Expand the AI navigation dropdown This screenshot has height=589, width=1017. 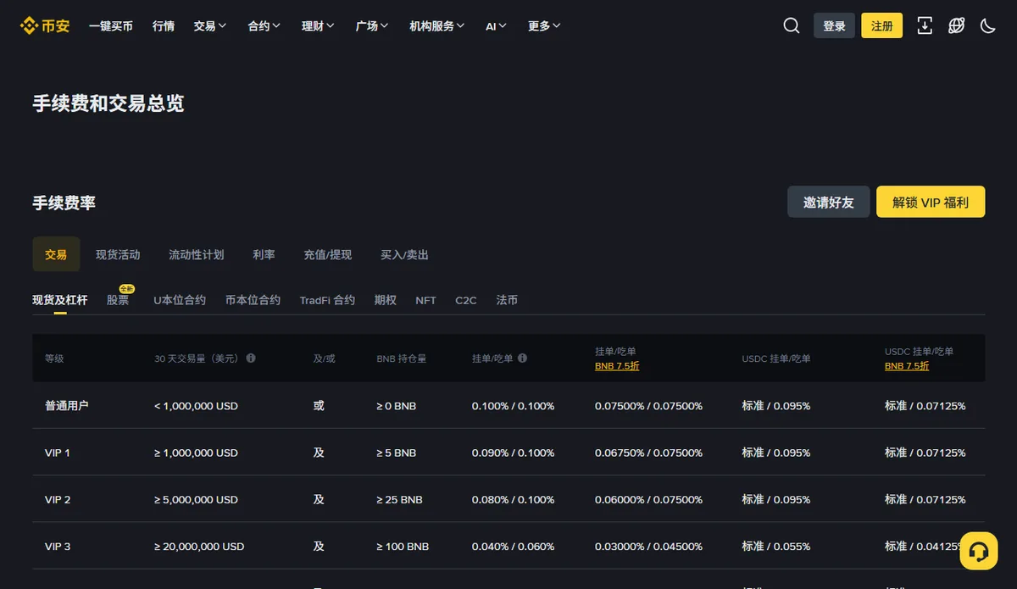tap(496, 26)
